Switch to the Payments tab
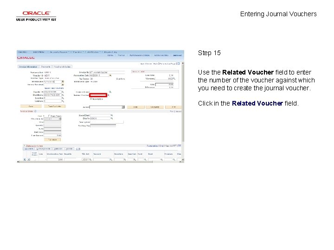 point(45,67)
